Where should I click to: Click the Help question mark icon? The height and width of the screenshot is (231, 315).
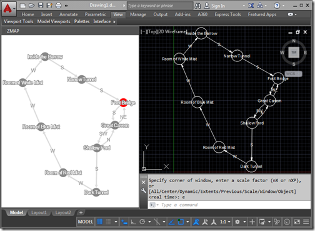pyautogui.click(x=277, y=6)
